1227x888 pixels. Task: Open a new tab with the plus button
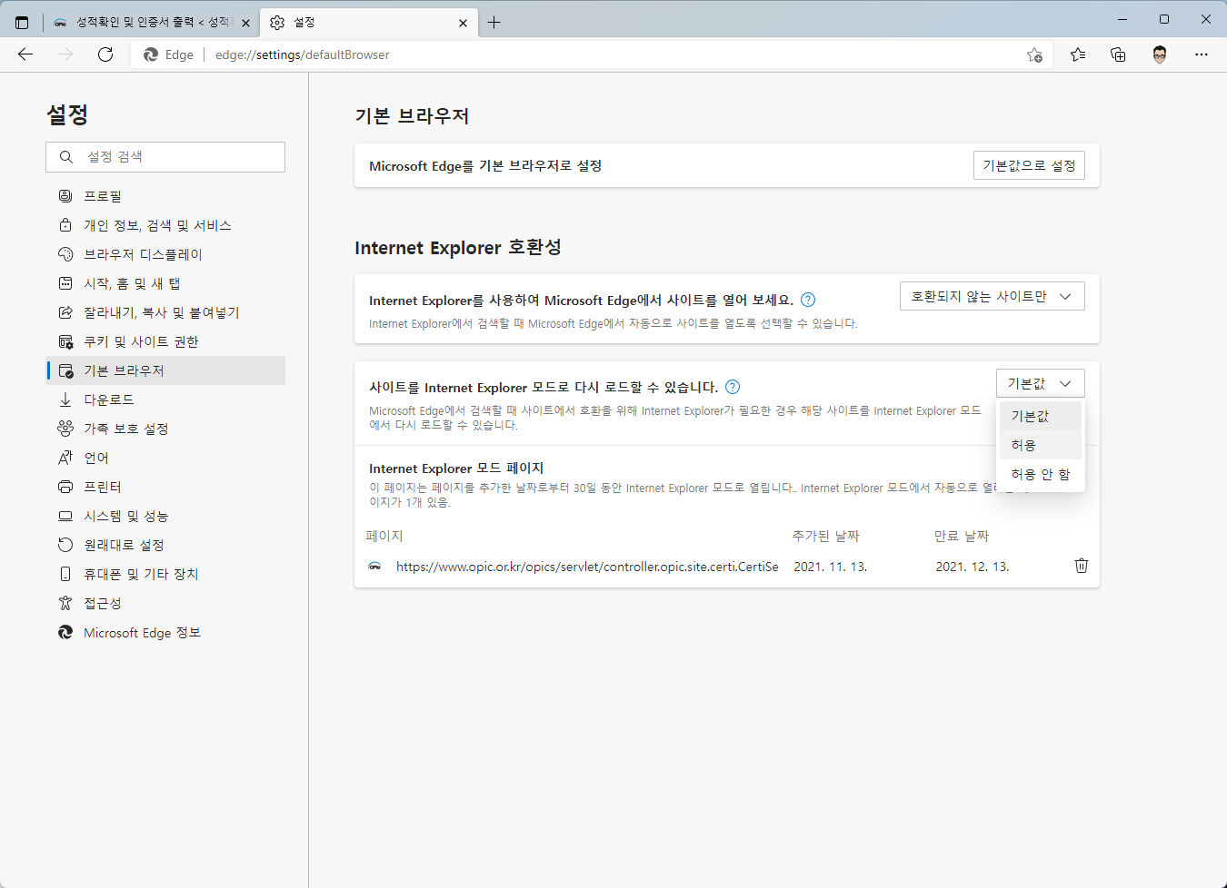click(494, 22)
